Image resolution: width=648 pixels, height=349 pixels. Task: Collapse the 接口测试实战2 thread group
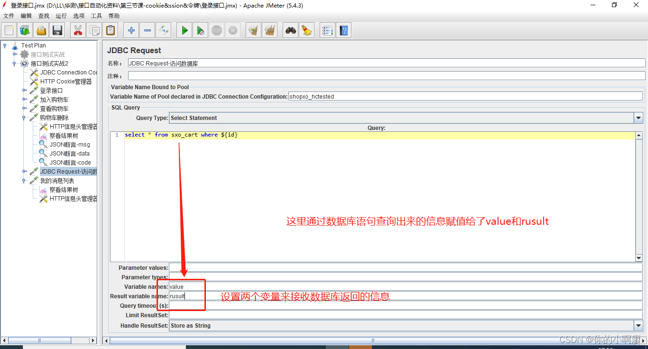point(15,64)
